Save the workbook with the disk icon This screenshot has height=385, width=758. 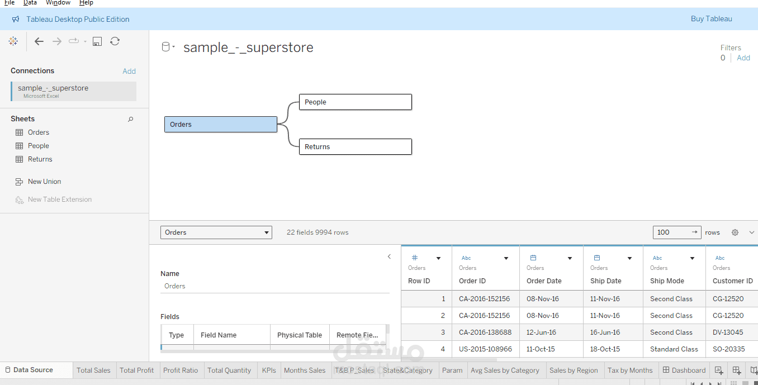(x=97, y=41)
